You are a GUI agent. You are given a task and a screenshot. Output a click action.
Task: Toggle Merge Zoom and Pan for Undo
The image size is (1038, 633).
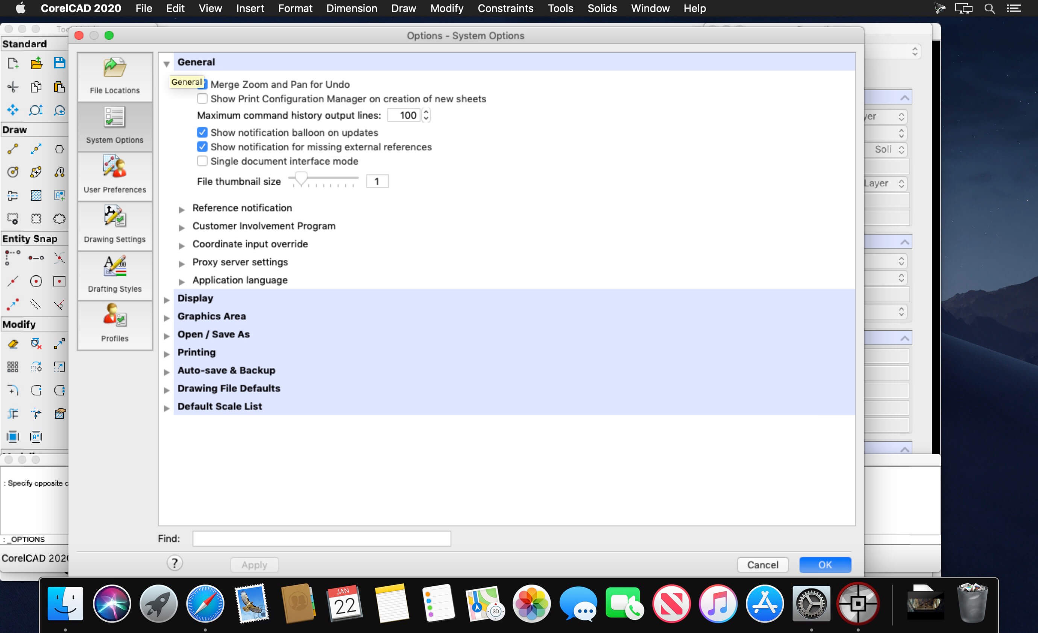(x=203, y=84)
